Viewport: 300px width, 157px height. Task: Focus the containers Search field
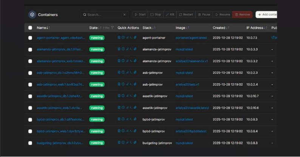(104, 15)
